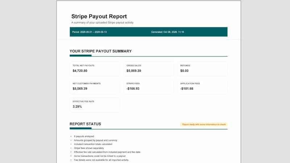The height and width of the screenshot is (163, 290).
Task: Select the Gross Sales value $5,069.39
Action: (x=133, y=71)
